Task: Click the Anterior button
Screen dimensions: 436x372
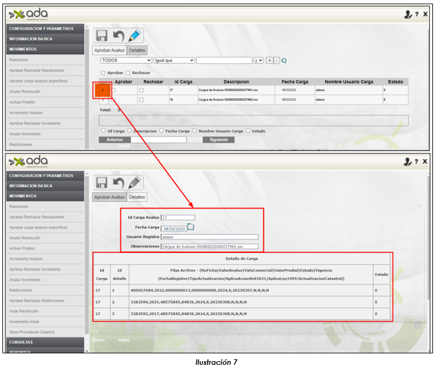Action: click(x=114, y=140)
